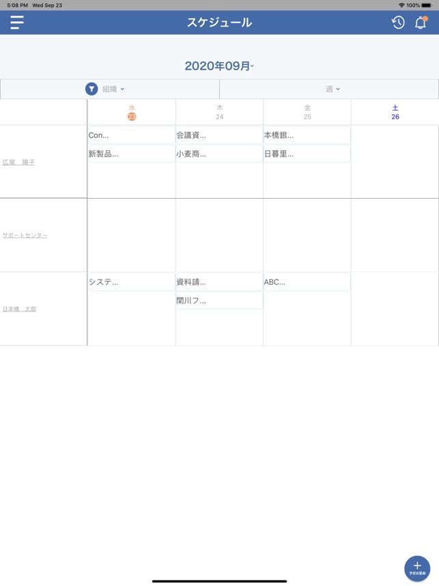The image size is (439, 586).
Task: Select Saturday 26 column header
Action: 395,112
